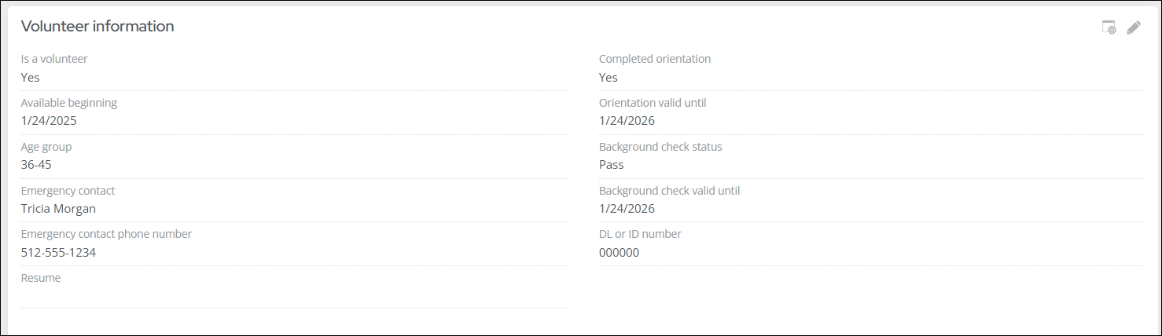Click the Available beginning date 1/24/2025
This screenshot has height=336, width=1162.
pos(49,121)
